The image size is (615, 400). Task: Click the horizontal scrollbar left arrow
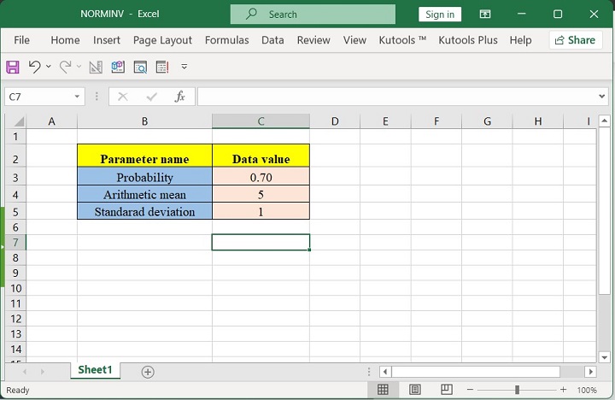(385, 371)
